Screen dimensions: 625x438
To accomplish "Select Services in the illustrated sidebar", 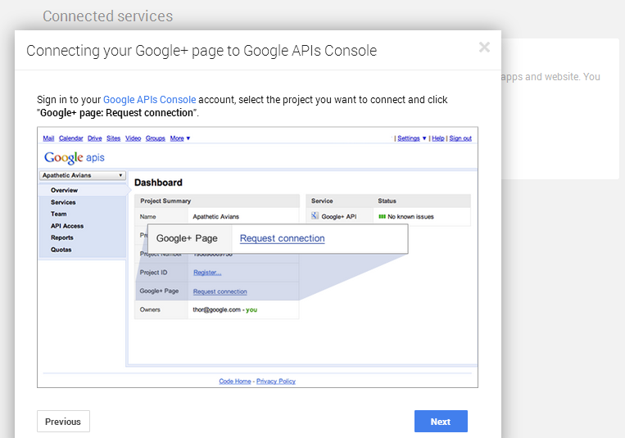I will [x=63, y=202].
